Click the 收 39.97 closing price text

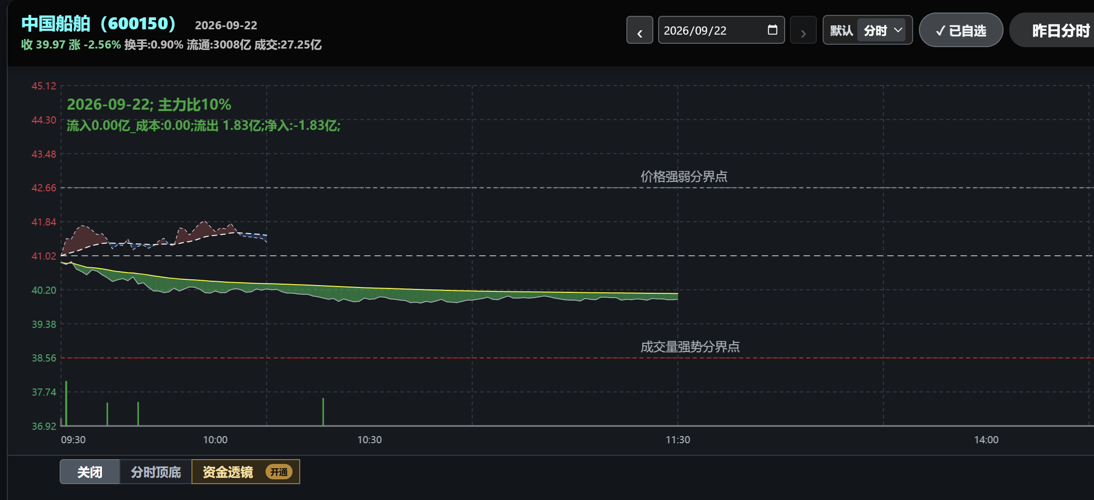(43, 45)
